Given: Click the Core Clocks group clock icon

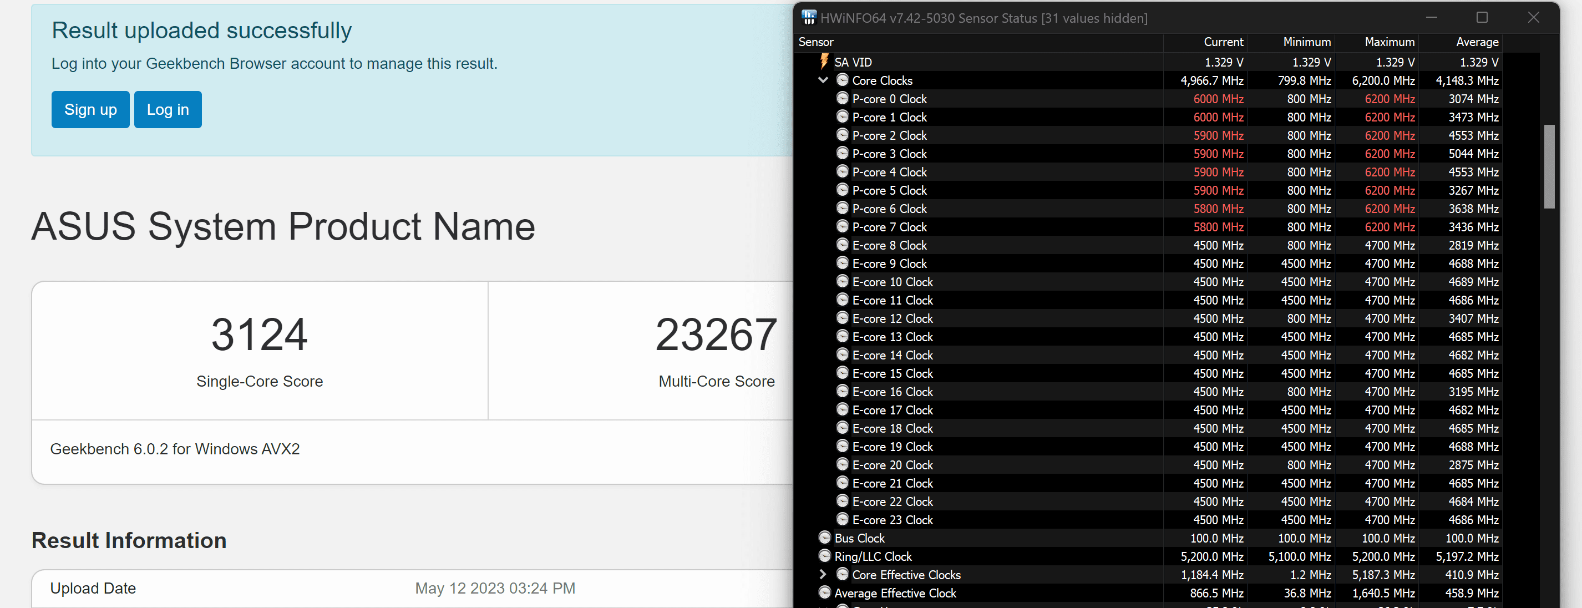Looking at the screenshot, I should pos(843,80).
